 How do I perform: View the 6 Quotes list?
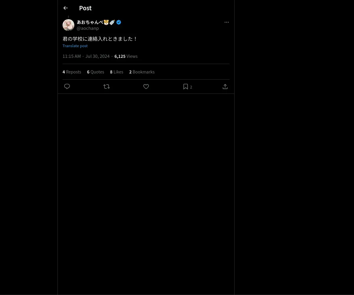point(96,72)
